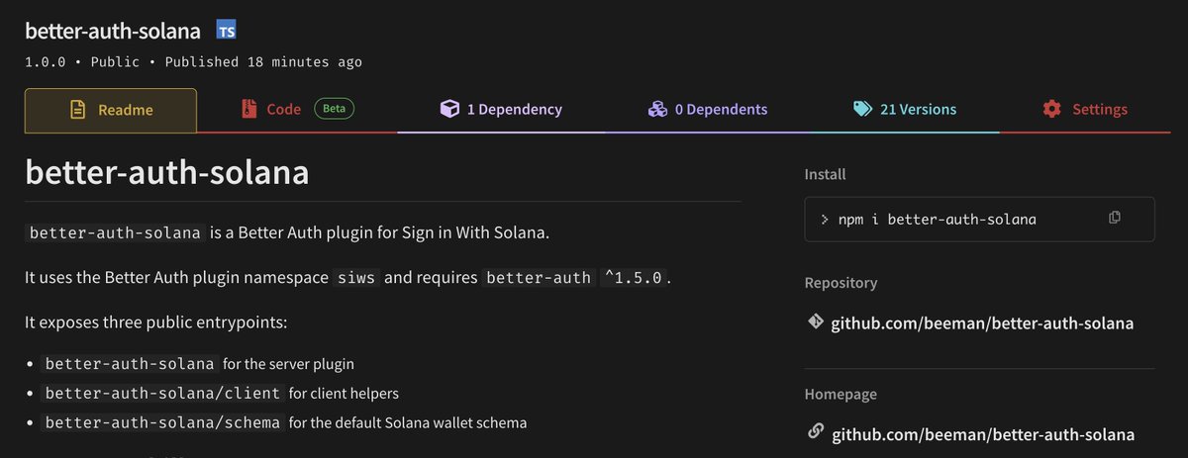This screenshot has width=1188, height=458.
Task: Click the Readme document icon
Action: [78, 110]
